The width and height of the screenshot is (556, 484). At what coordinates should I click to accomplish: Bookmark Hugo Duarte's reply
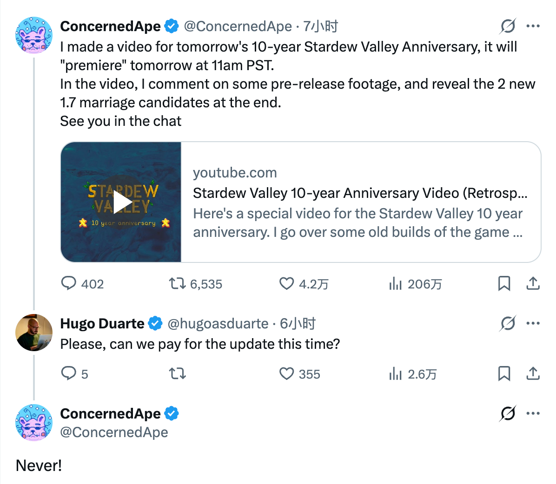pyautogui.click(x=504, y=373)
